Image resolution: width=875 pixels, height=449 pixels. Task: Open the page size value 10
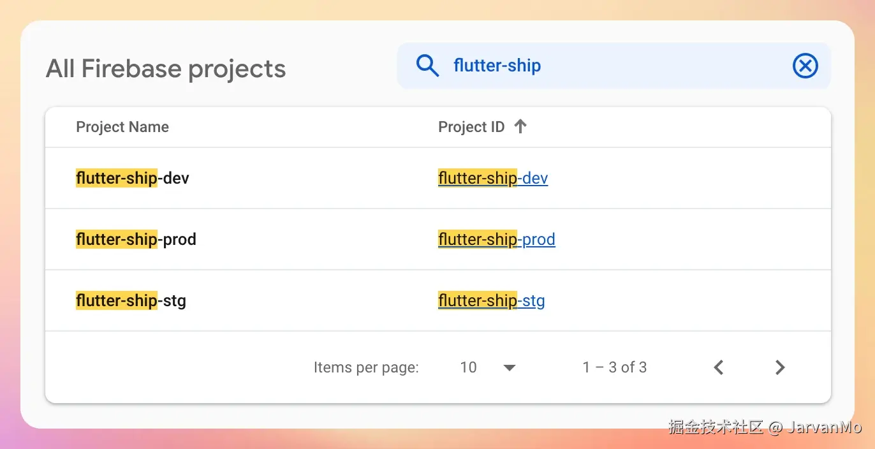(x=468, y=367)
